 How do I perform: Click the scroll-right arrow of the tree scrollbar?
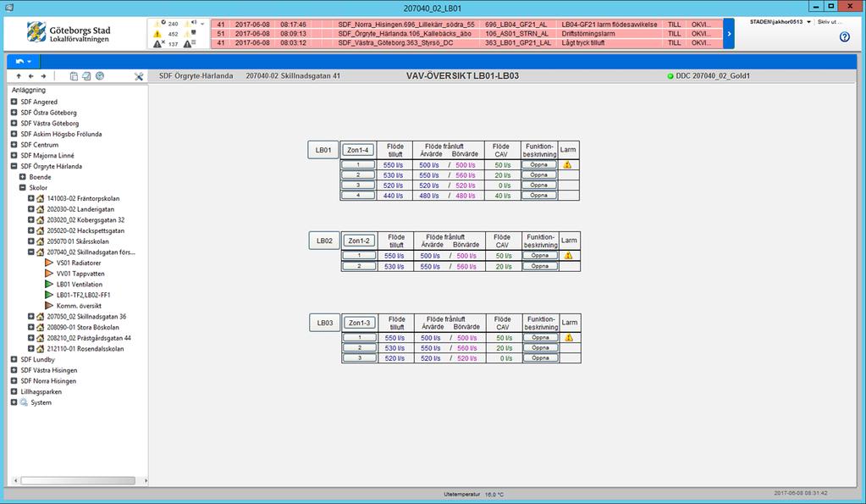pyautogui.click(x=146, y=481)
